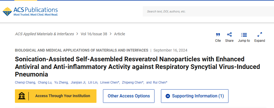Open author Chang Lu's details
This screenshot has width=274, height=108.
[45, 82]
